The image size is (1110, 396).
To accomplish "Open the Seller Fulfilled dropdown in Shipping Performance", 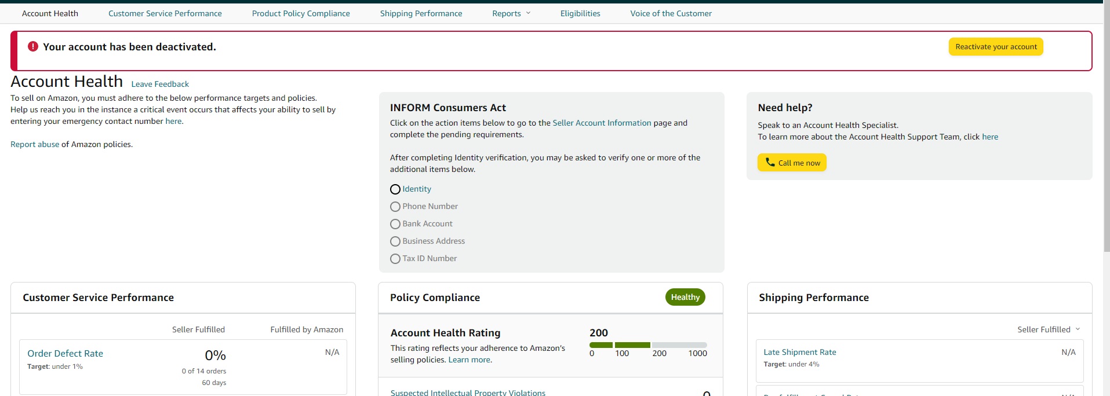I will point(1049,329).
